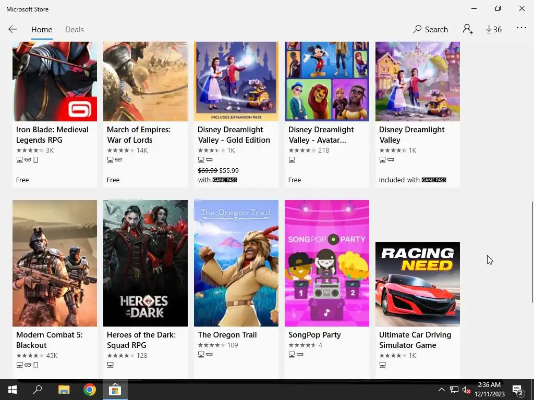This screenshot has width=534, height=400.
Task: Open Modern Combat 5: Blackout artwork
Action: (55, 263)
